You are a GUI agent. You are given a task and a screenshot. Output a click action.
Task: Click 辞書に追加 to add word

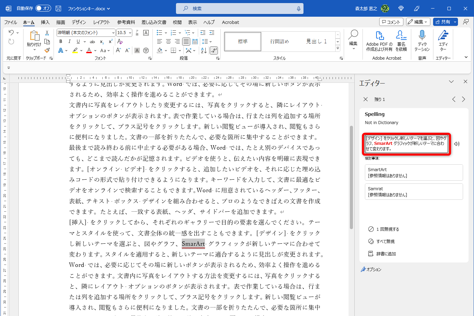[386, 254]
